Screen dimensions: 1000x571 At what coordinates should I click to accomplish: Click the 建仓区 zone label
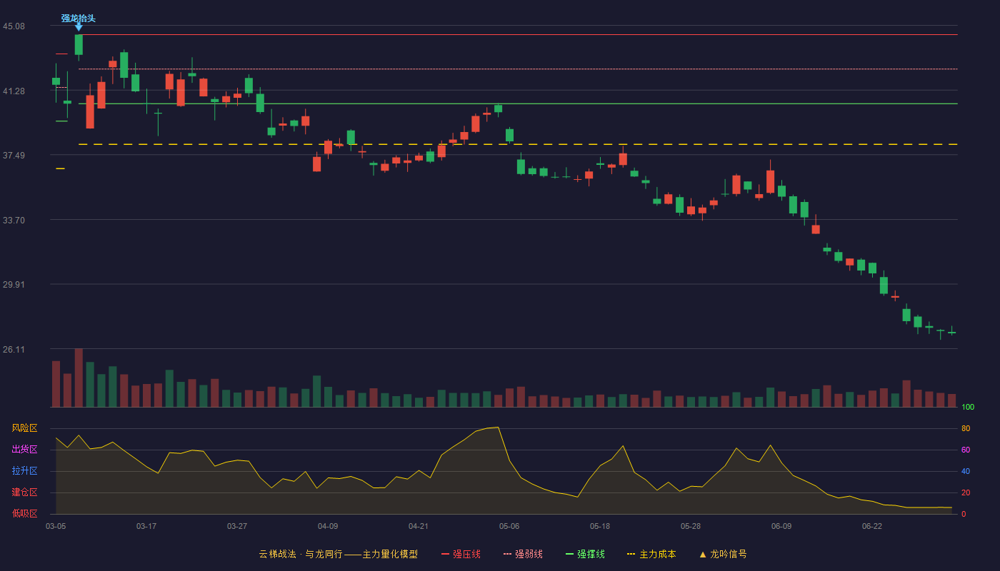coord(24,492)
